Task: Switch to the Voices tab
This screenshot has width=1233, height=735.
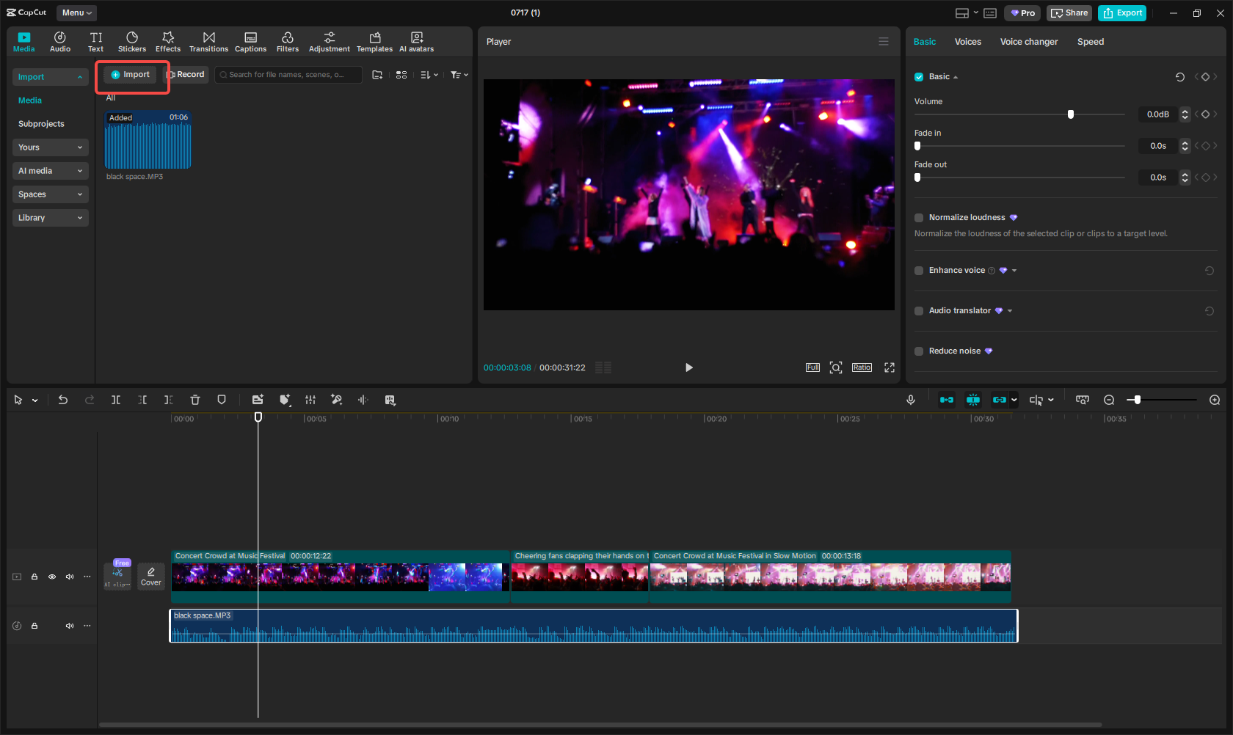Action: click(967, 42)
